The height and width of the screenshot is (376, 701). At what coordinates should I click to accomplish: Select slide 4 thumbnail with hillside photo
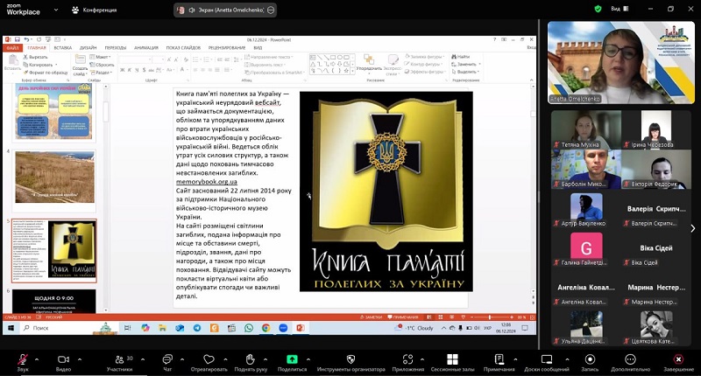pyautogui.click(x=54, y=177)
